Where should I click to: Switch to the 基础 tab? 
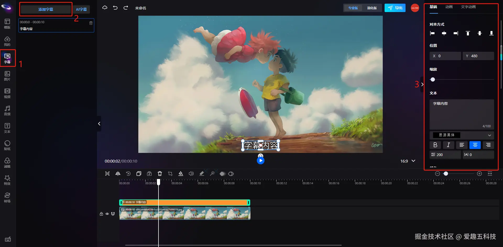pos(433,7)
